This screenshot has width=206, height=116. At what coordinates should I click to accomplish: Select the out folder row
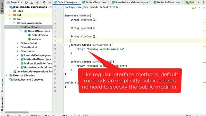[x=28, y=15]
